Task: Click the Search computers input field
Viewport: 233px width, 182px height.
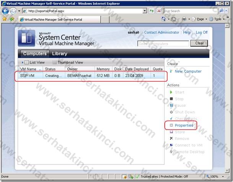Action: click(163, 43)
